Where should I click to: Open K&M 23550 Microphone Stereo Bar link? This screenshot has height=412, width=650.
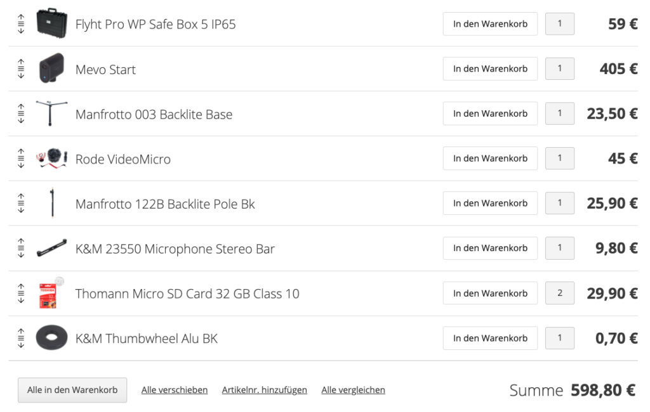tap(175, 249)
